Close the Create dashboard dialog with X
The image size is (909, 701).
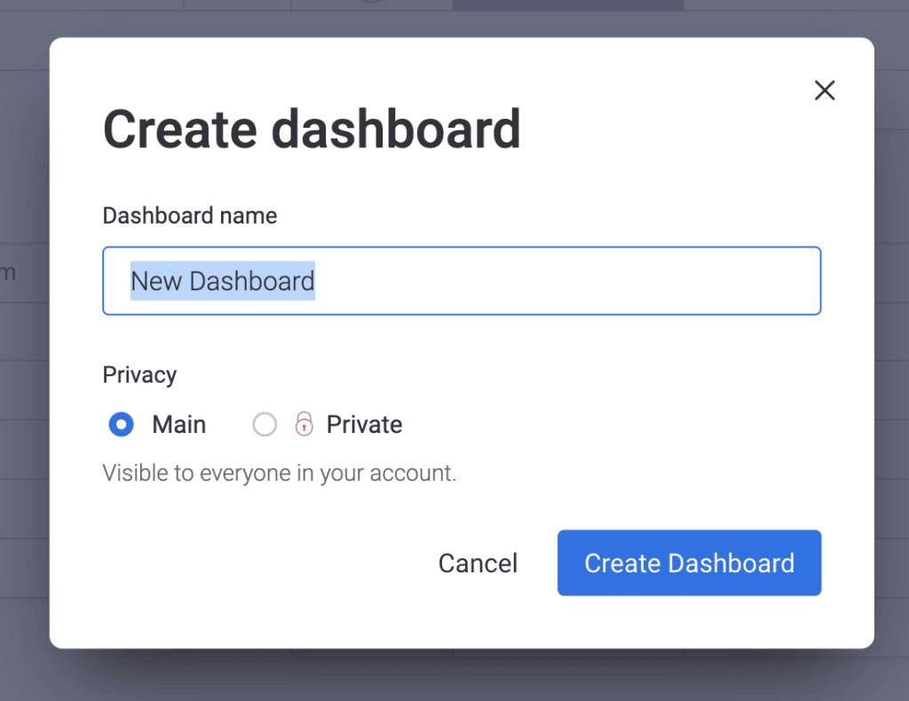click(x=825, y=91)
